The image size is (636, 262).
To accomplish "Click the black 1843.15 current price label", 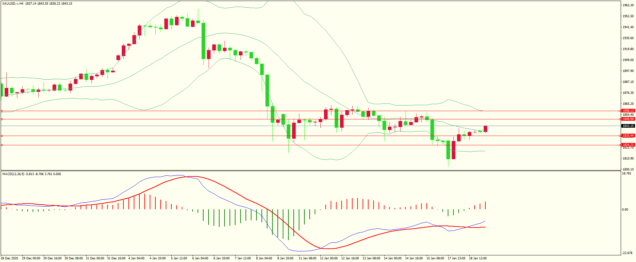I will pyautogui.click(x=628, y=126).
